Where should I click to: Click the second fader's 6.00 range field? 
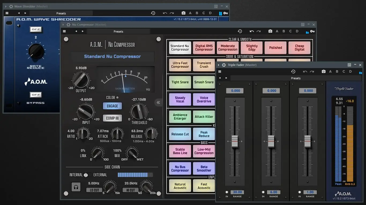[274, 192]
